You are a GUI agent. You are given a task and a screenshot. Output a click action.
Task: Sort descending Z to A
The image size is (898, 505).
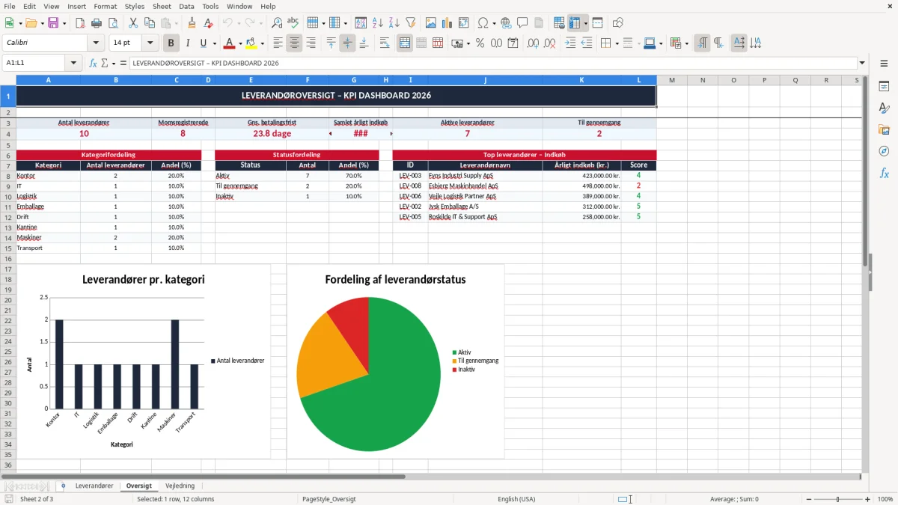(x=394, y=23)
